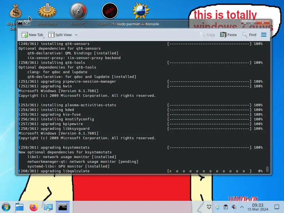Image resolution: width=284 pixels, height=213 pixels.
Task: Click the software updates tray icon
Action: click(217, 207)
